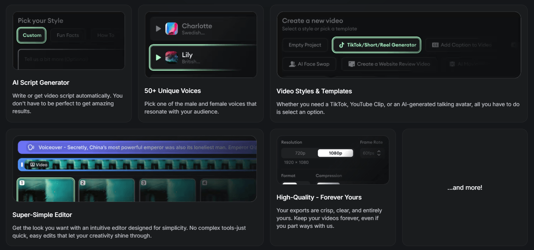
Task: Click Charlotte's colorful avatar icon
Action: (172, 29)
